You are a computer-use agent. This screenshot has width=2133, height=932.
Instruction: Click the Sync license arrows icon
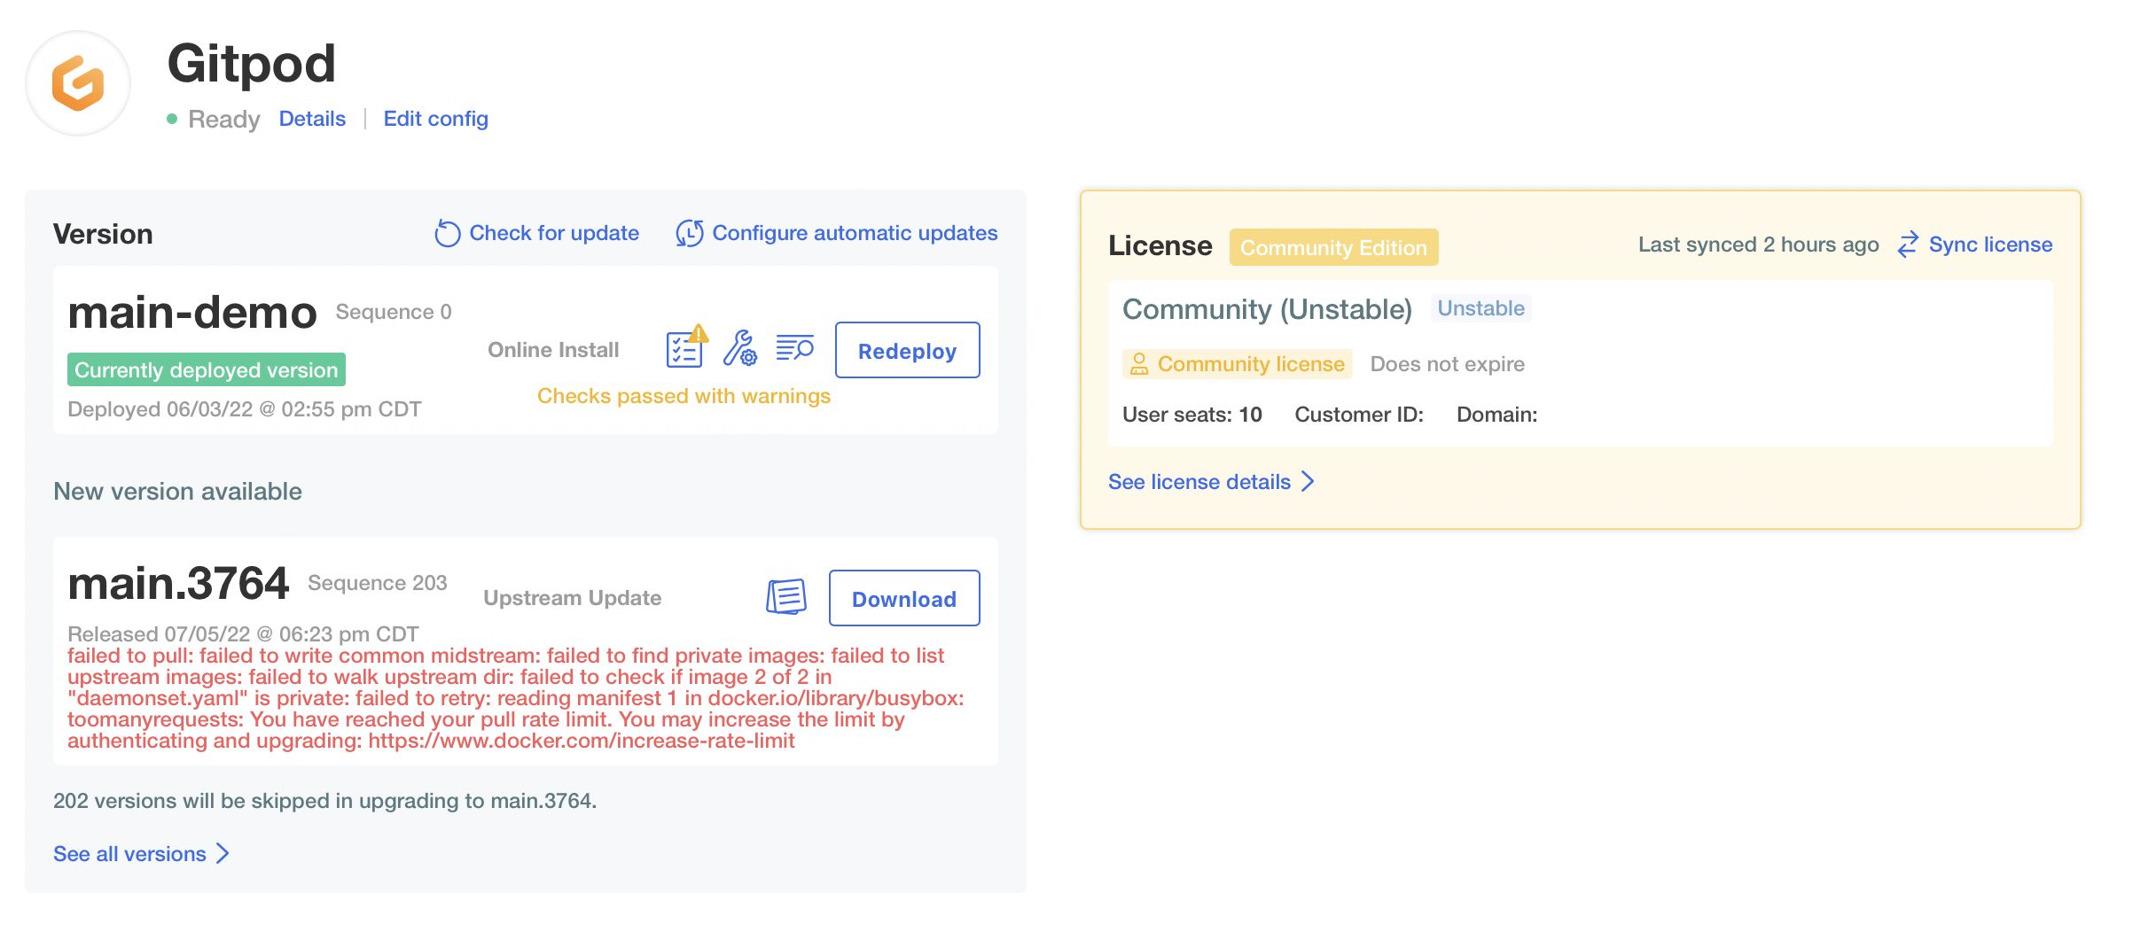(1908, 245)
